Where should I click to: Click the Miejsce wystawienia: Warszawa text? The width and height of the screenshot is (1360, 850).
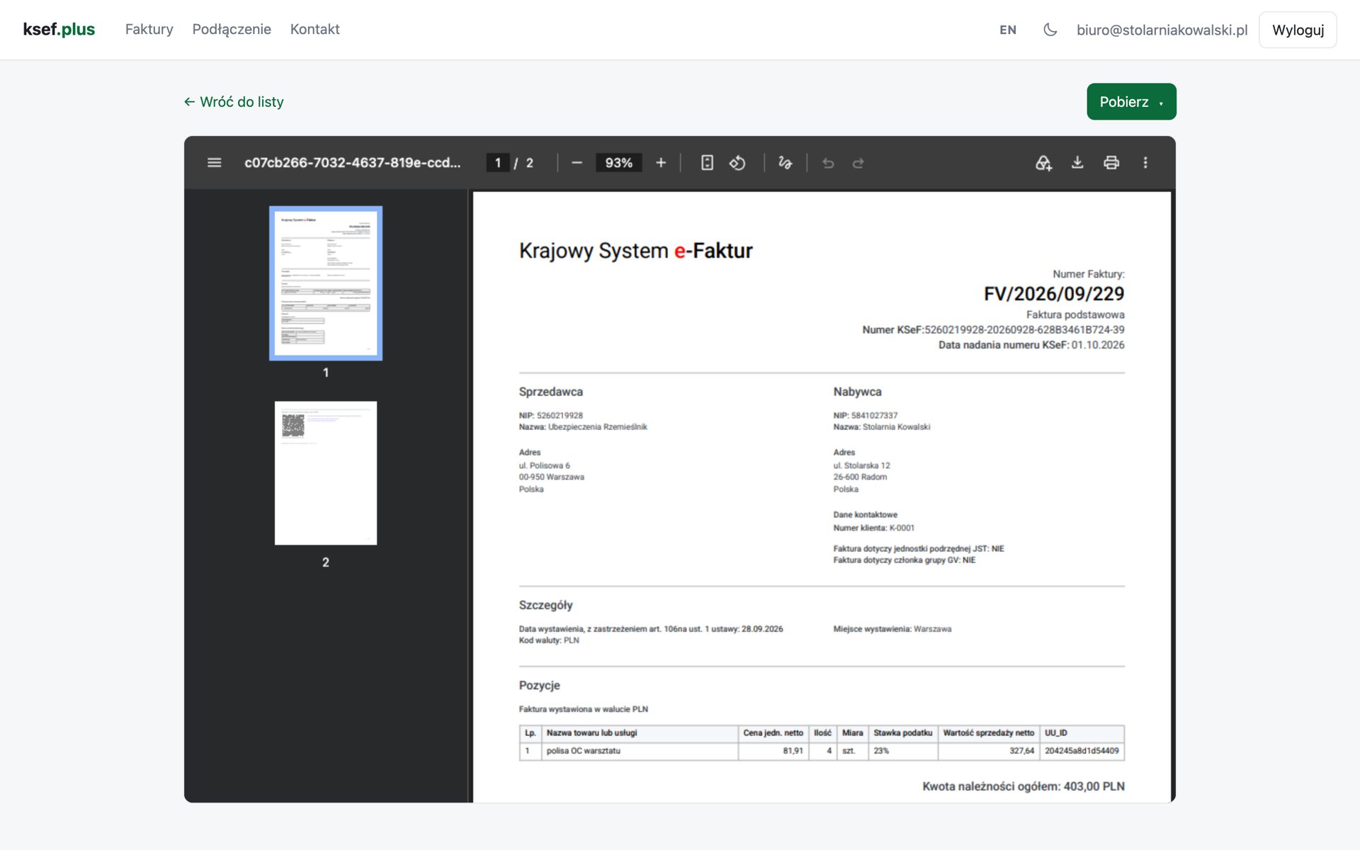[x=892, y=629]
